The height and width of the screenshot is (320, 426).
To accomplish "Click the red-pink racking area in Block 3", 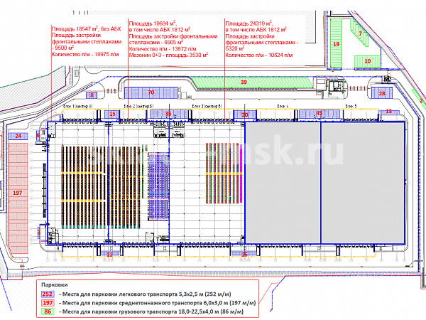I will 224,174.
